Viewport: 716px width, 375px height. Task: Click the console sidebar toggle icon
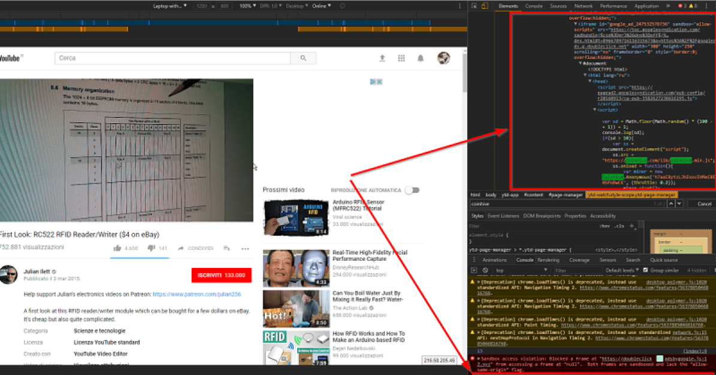tap(474, 270)
